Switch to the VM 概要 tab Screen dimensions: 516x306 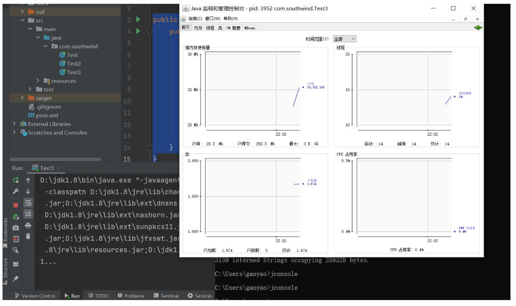pyautogui.click(x=233, y=28)
